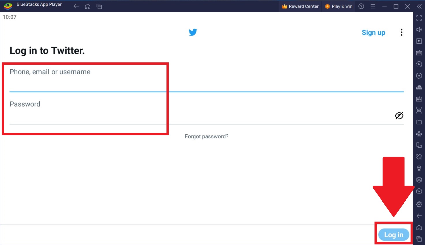Screen dimensions: 425x245
Task: Take a screenshot with camera sidebar icon
Action: 419,110
